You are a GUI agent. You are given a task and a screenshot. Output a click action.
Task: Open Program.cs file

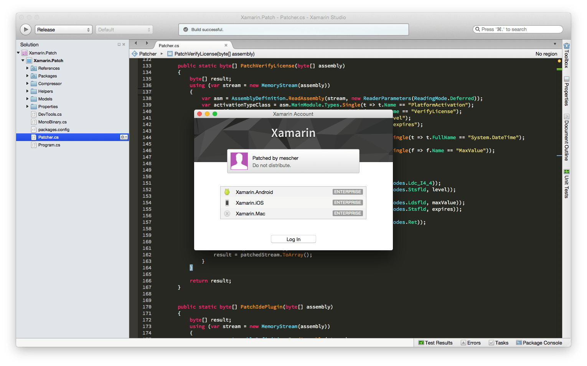pyautogui.click(x=49, y=145)
